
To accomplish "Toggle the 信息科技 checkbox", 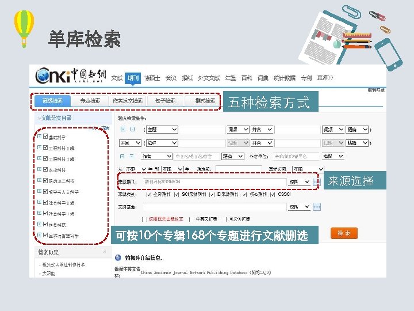I will point(45,224).
